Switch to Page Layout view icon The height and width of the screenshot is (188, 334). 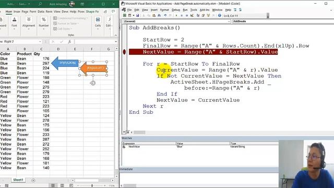[62, 185]
